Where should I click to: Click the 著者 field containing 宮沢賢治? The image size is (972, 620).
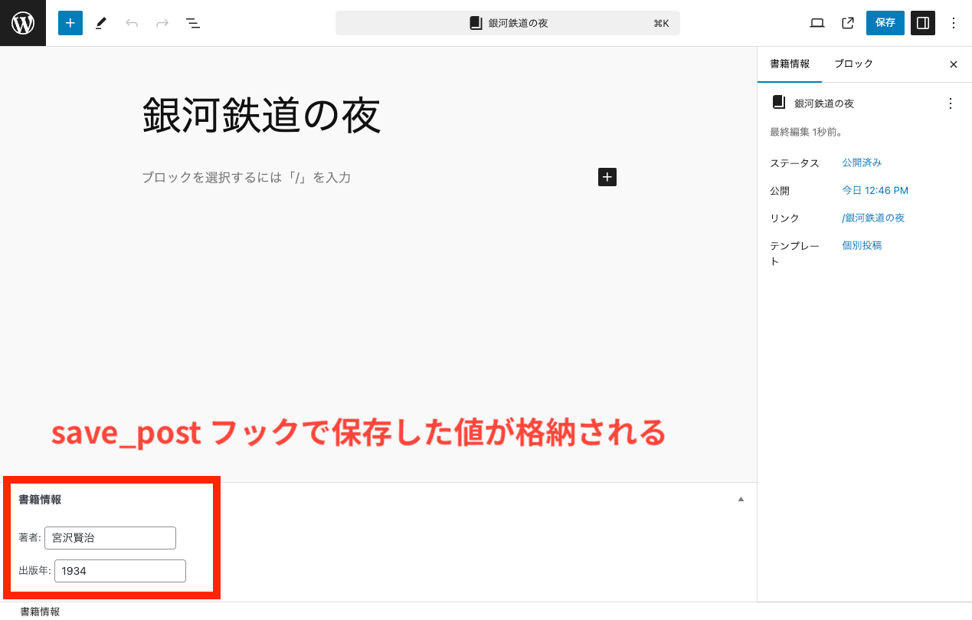[x=110, y=538]
